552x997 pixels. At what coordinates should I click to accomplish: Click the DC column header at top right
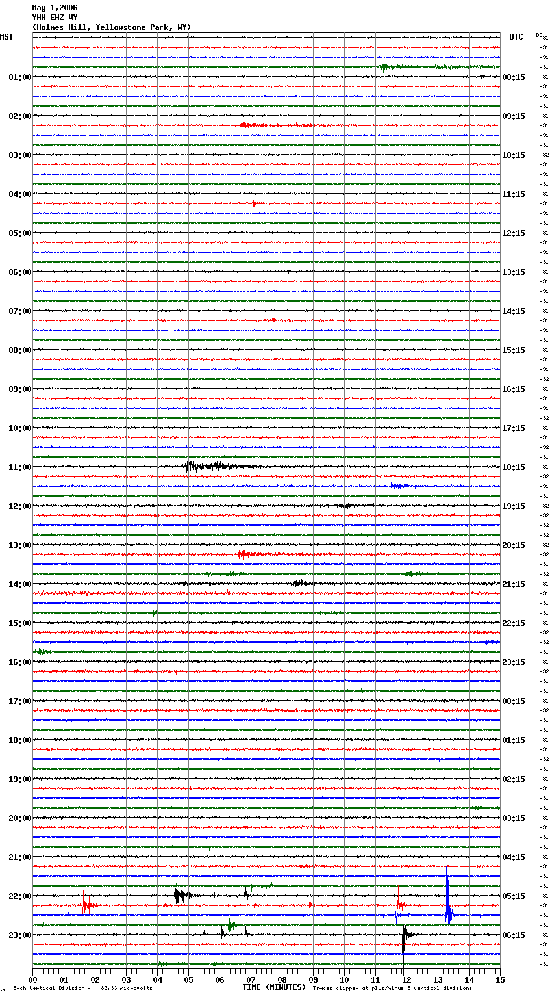pyautogui.click(x=539, y=35)
